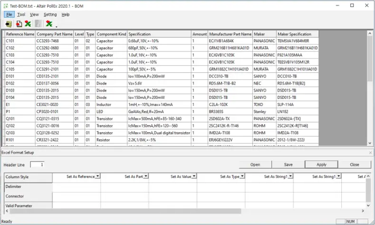Screen dimensions: 375x225
Task: Select cell SLP-114A
Action: [298, 105]
